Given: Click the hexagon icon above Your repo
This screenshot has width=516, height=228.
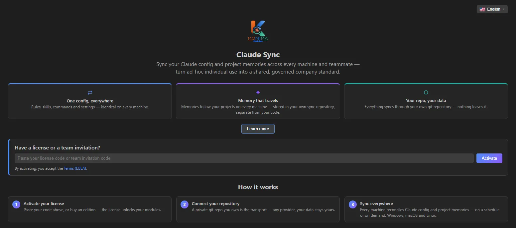Looking at the screenshot, I should pos(426,92).
